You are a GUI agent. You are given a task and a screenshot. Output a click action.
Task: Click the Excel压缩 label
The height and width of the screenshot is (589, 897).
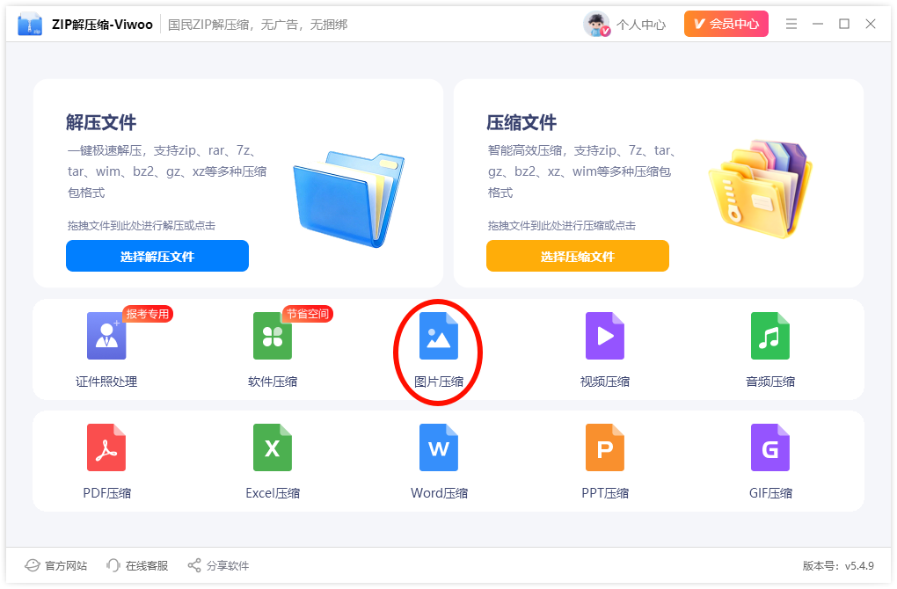273,493
